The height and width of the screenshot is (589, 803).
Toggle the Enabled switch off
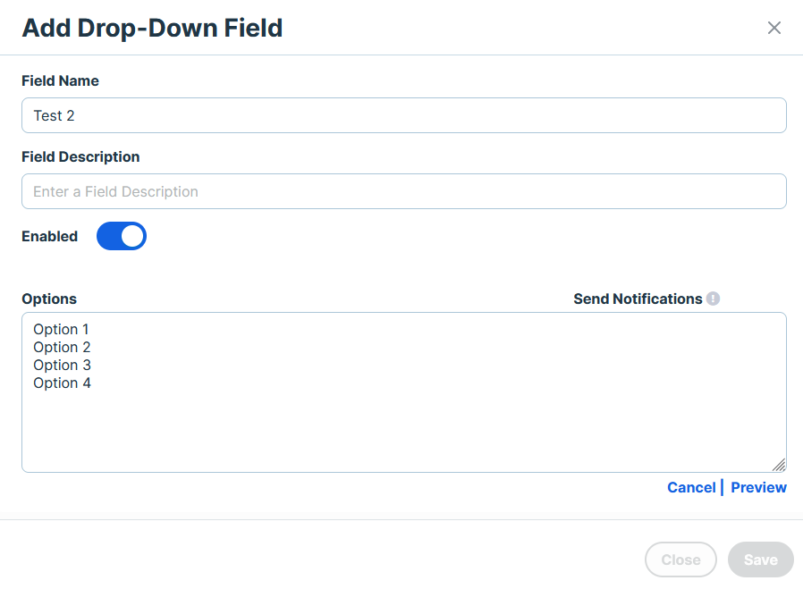tap(122, 236)
